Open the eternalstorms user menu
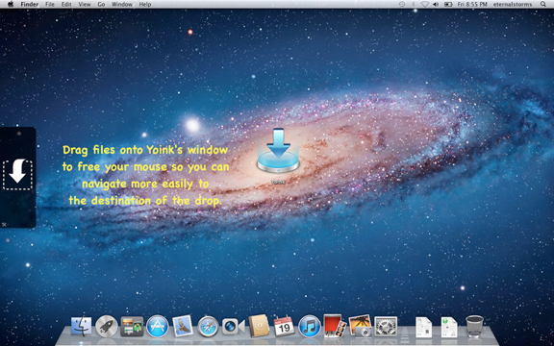The width and height of the screenshot is (554, 346). tap(513, 4)
